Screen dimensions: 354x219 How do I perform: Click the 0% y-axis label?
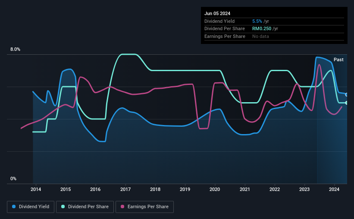[x=13, y=178]
